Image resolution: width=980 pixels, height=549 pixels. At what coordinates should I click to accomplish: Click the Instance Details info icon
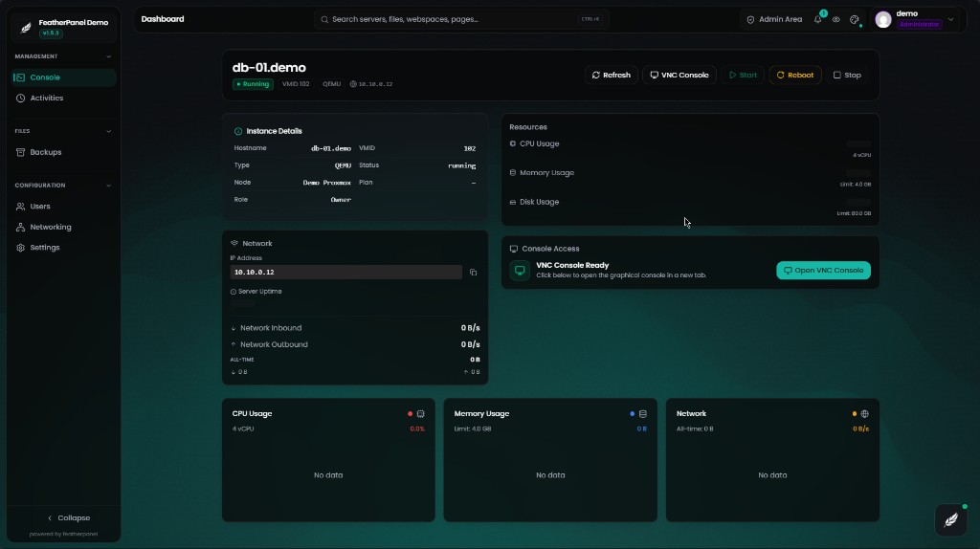[x=238, y=131]
